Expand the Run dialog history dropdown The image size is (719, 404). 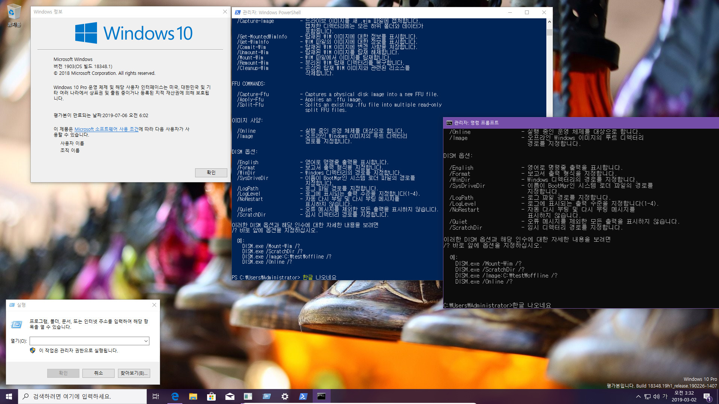point(146,341)
